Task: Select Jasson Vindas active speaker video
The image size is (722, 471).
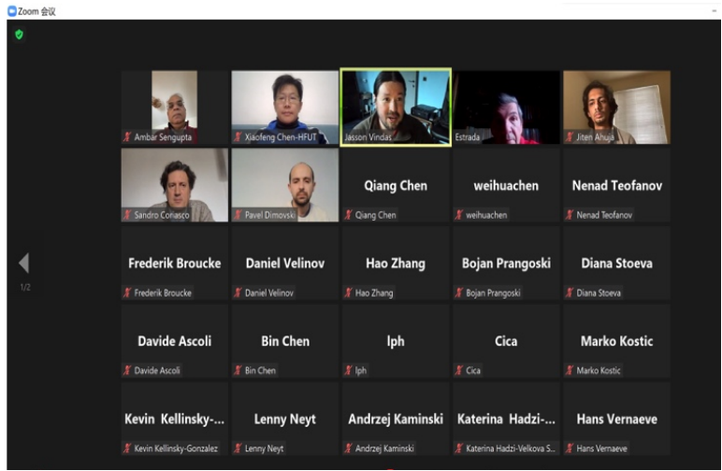Action: (x=396, y=107)
